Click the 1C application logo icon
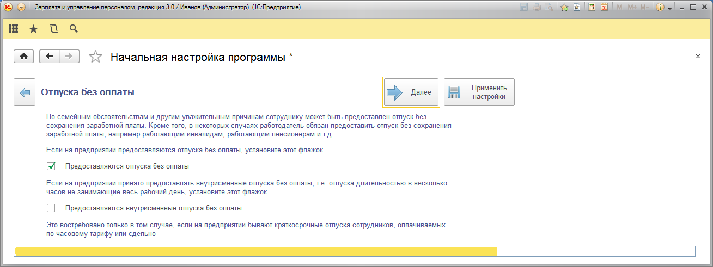 point(9,8)
